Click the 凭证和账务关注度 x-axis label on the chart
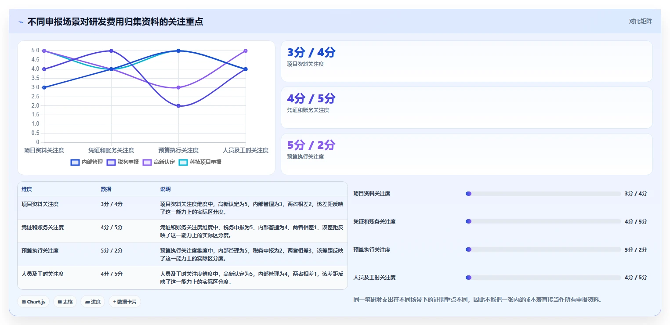Image resolution: width=670 pixels, height=325 pixels. [x=111, y=150]
